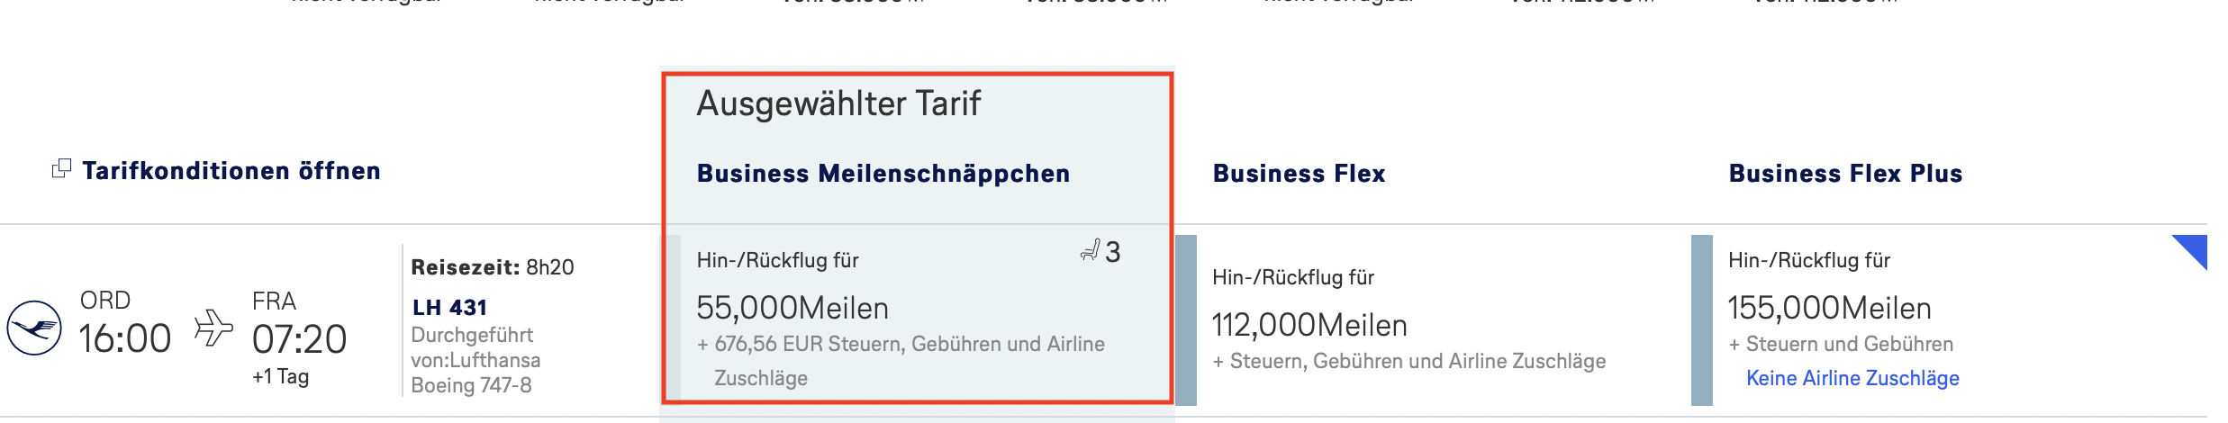The image size is (2228, 423).
Task: Click the Keine Airline Zuschläge link
Action: [1852, 378]
